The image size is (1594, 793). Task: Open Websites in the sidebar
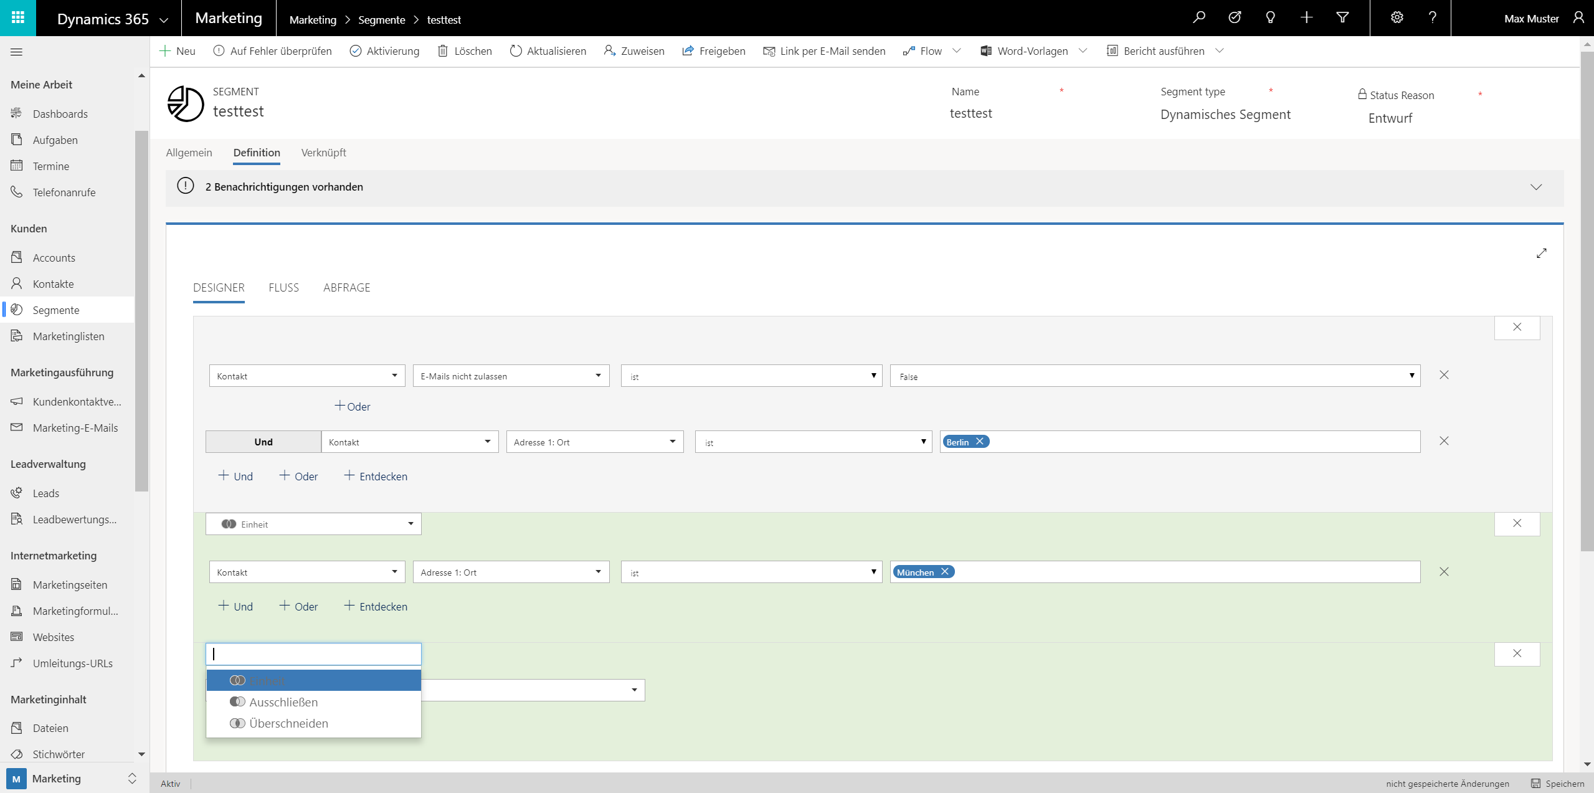point(53,637)
